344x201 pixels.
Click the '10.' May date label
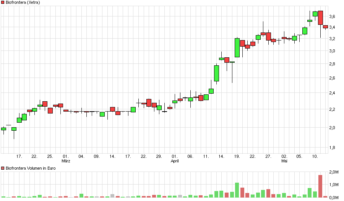coord(315,156)
